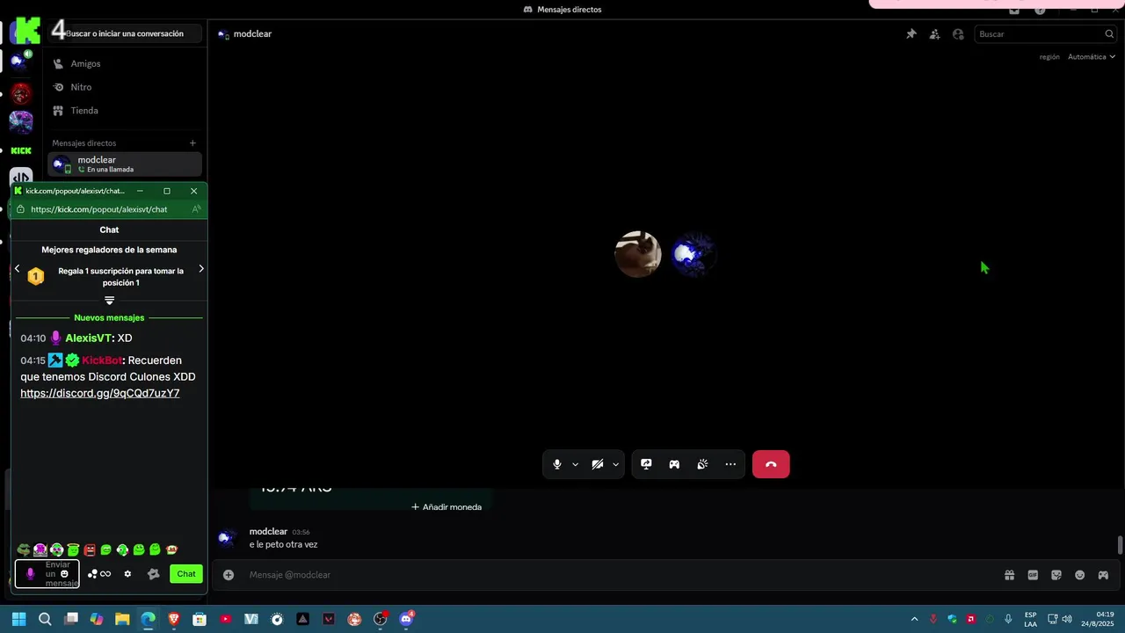
Task: Start an activity with the gamepad icon
Action: coord(674,464)
